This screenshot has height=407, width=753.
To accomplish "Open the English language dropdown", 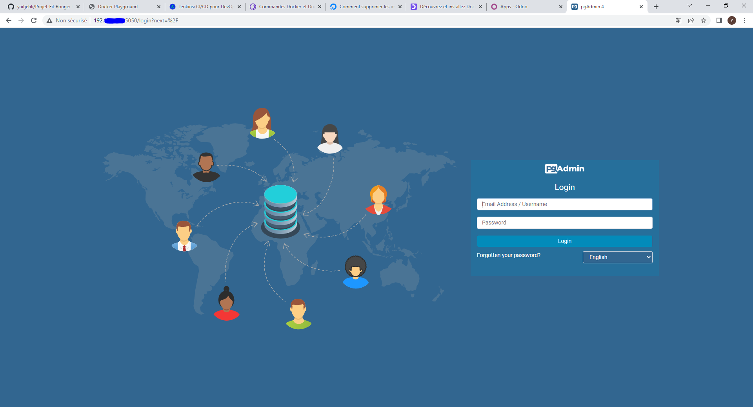I will [617, 257].
